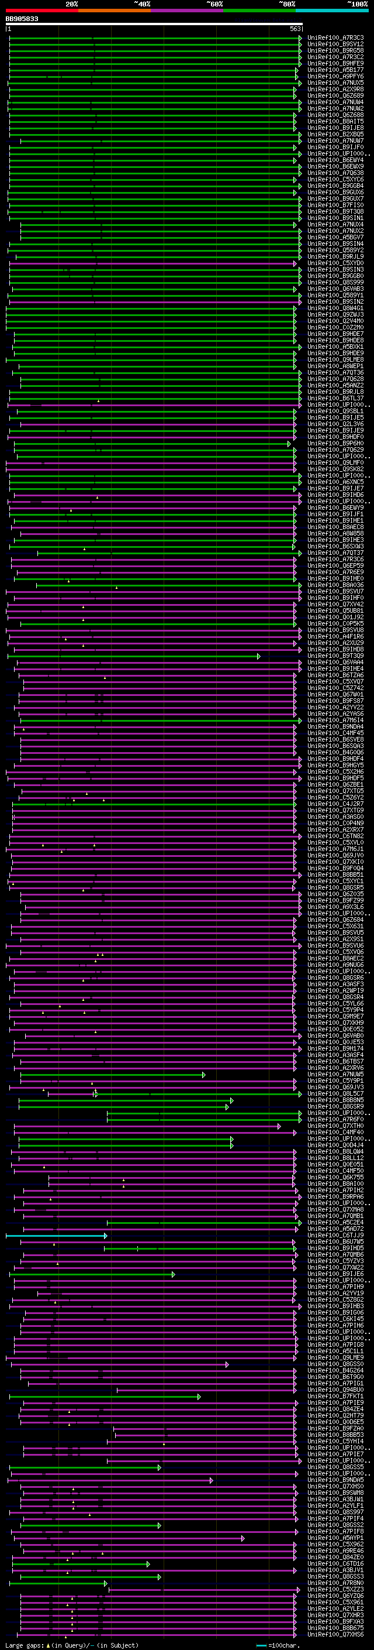Image resolution: width=374 pixels, height=1650 pixels.
Task: Click hit label UniRef100_Q8GSS0
Action: coord(335,1364)
